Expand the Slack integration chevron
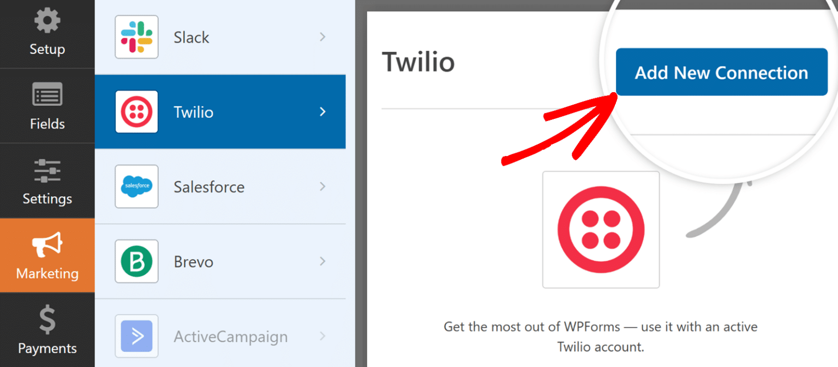 pos(323,37)
